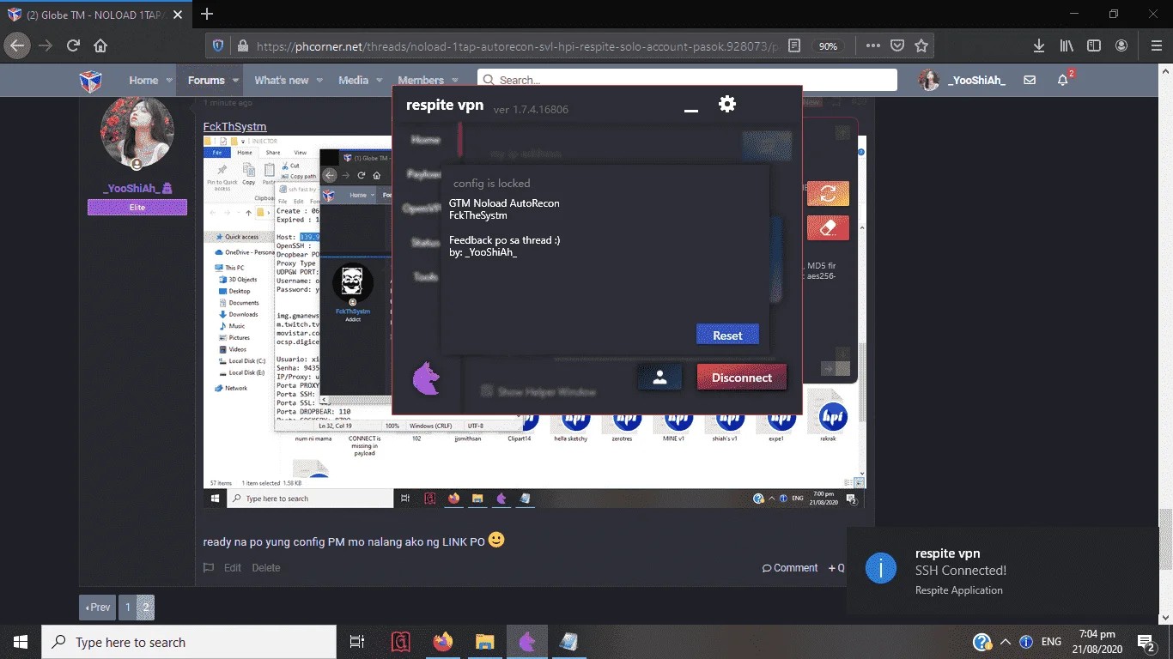Open Forums in navigation bar

tap(206, 80)
